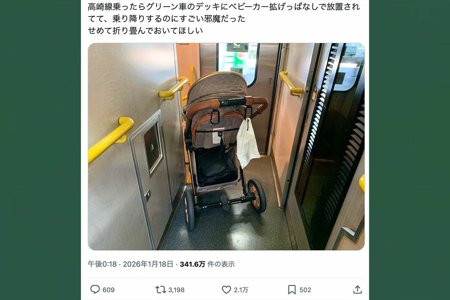Click the 件の表示 views label

221,264
